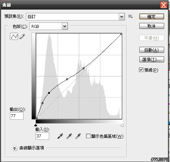Pick the black point eyedropper
The image size is (170, 162).
pyautogui.click(x=60, y=136)
